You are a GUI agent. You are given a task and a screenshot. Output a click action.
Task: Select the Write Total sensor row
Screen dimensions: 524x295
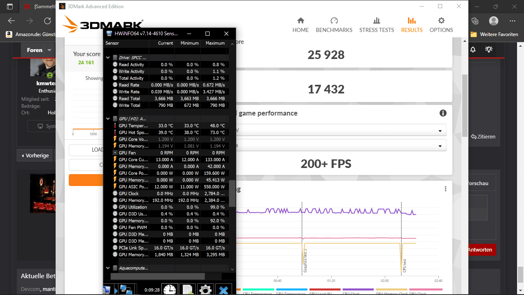(x=165, y=105)
